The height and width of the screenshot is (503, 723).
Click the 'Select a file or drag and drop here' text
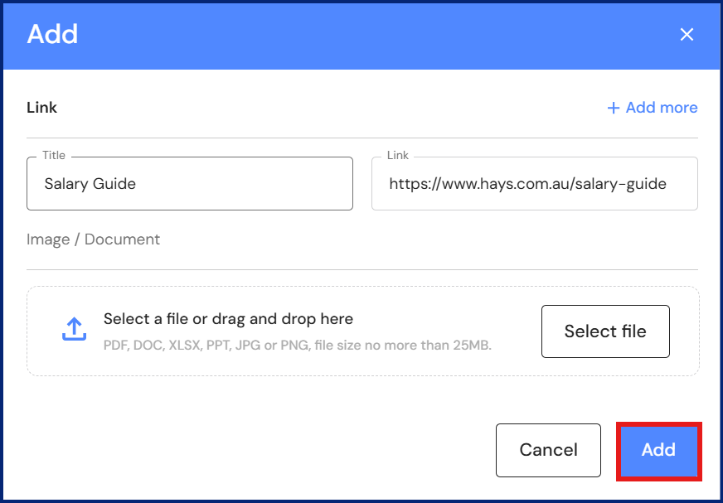click(x=228, y=319)
